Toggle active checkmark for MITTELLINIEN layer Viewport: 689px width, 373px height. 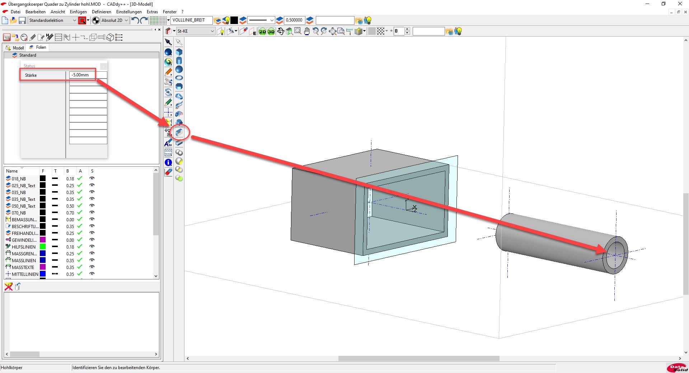(x=80, y=274)
